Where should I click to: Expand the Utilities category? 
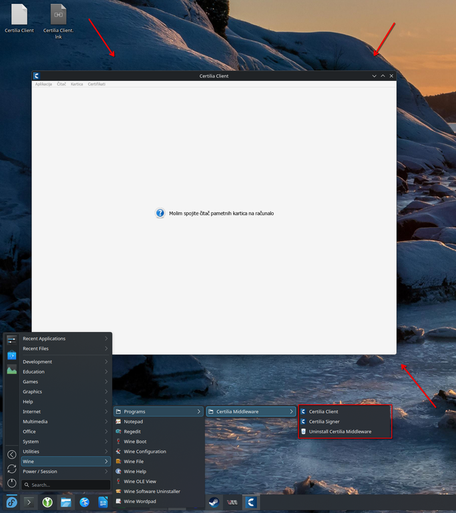pos(65,452)
